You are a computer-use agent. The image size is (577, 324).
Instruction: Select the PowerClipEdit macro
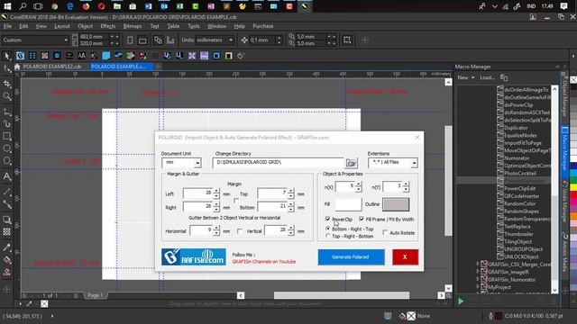tap(519, 188)
